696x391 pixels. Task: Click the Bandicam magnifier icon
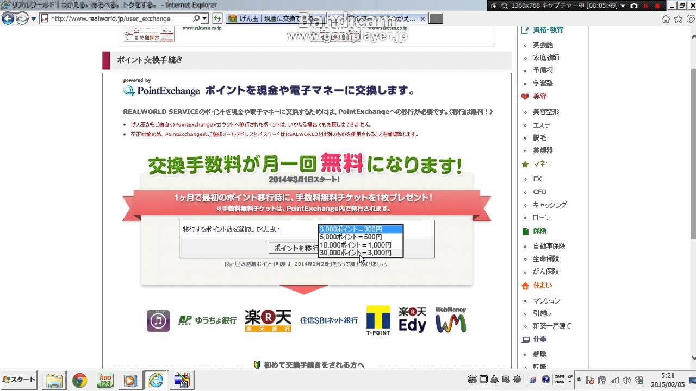[x=505, y=5]
